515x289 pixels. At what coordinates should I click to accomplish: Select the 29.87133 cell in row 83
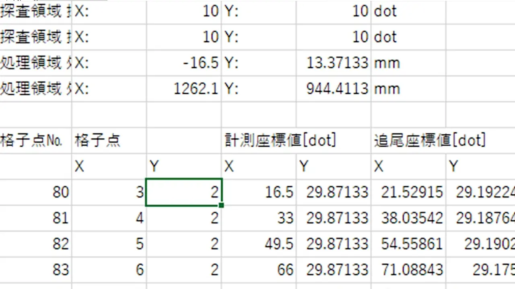tap(333, 269)
